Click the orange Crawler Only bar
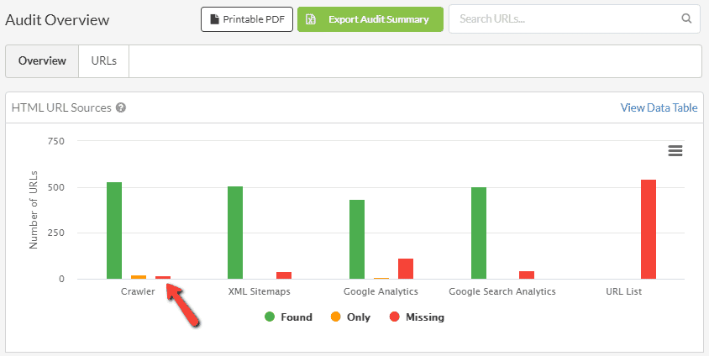The height and width of the screenshot is (356, 709). [x=139, y=276]
